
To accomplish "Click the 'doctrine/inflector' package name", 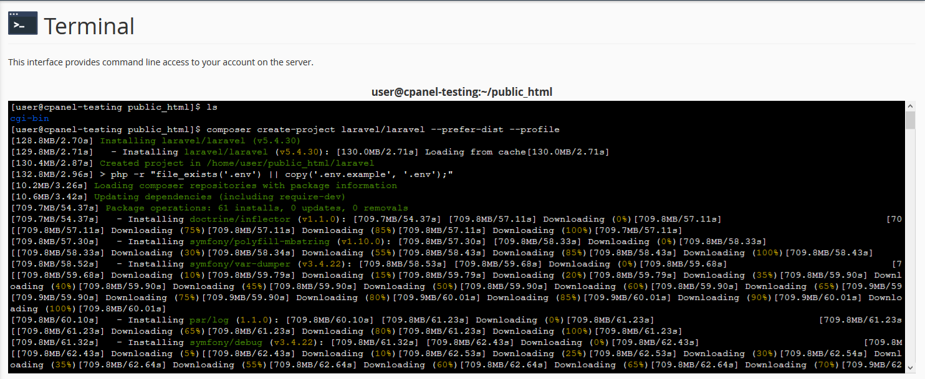I will (240, 219).
